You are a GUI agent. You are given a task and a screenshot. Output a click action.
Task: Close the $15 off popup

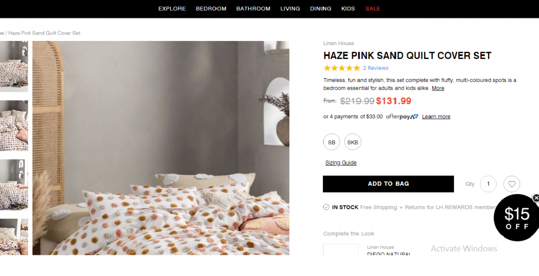[x=536, y=198]
